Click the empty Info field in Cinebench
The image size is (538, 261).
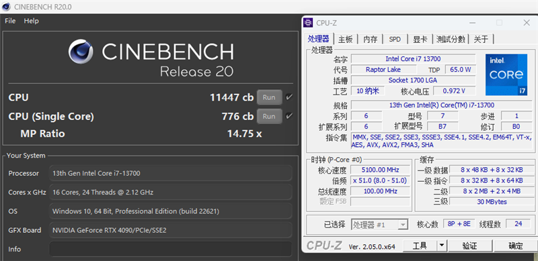tap(171, 249)
